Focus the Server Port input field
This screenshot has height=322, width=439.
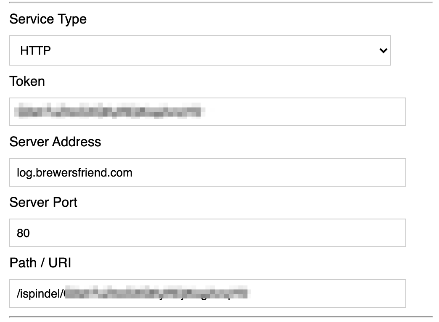tap(207, 233)
